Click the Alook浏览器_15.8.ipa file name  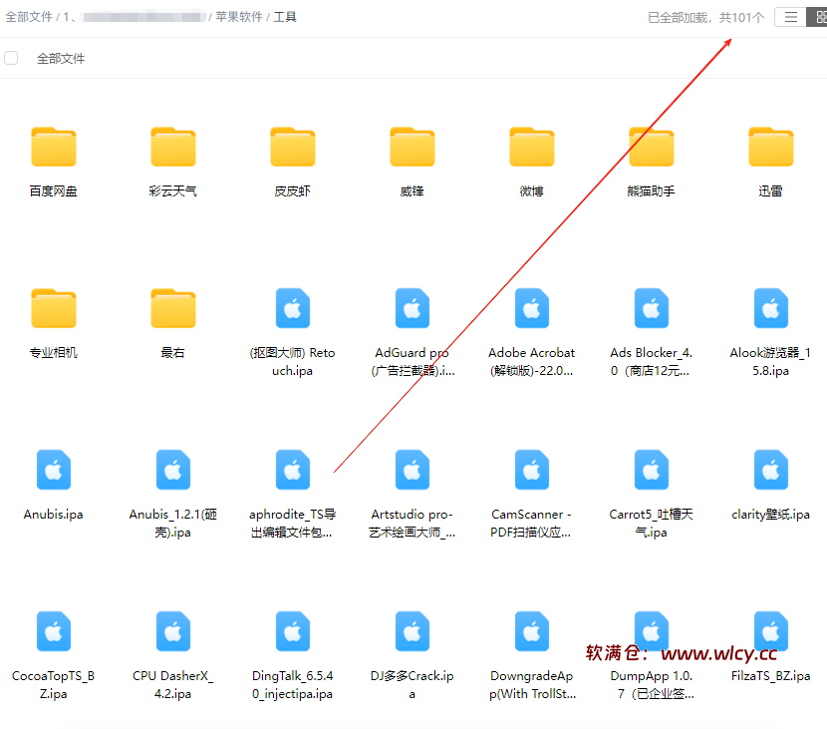click(770, 362)
